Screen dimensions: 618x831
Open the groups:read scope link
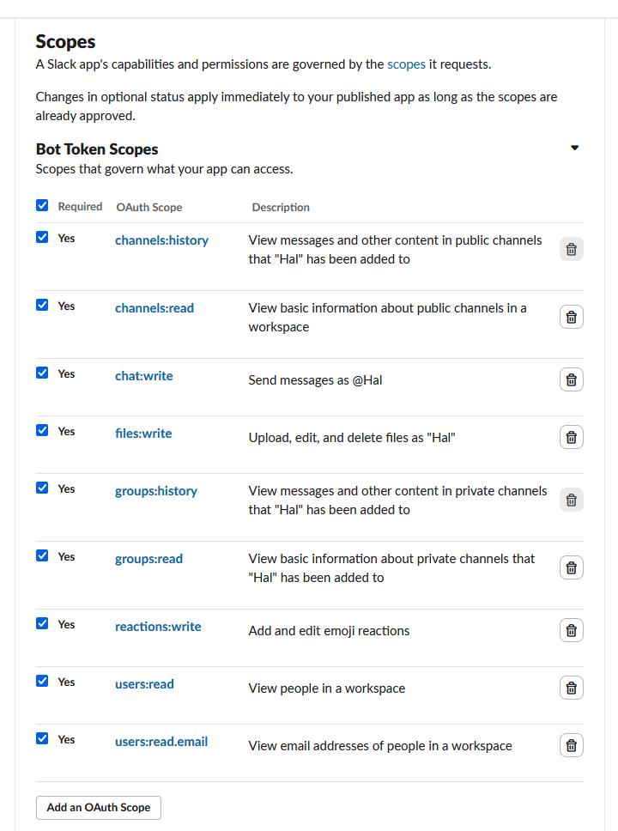tap(148, 559)
